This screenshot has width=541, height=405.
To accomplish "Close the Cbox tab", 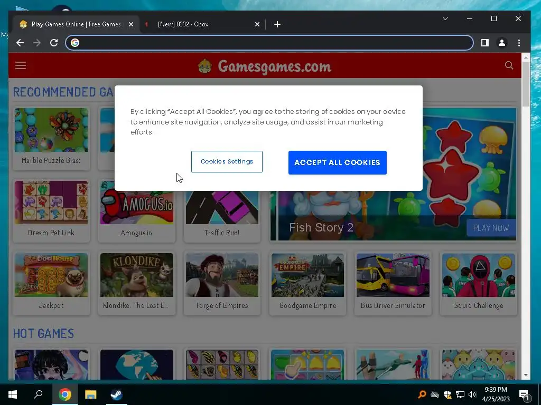I will click(x=257, y=24).
